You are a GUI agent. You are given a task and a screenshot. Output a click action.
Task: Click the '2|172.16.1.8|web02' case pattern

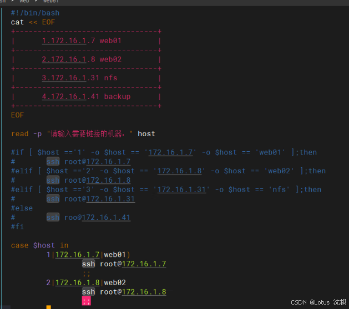[x=86, y=282]
